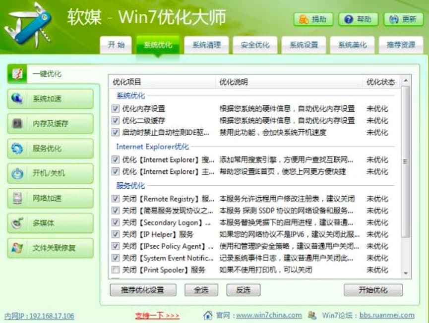Click the 反选 button

tap(243, 290)
